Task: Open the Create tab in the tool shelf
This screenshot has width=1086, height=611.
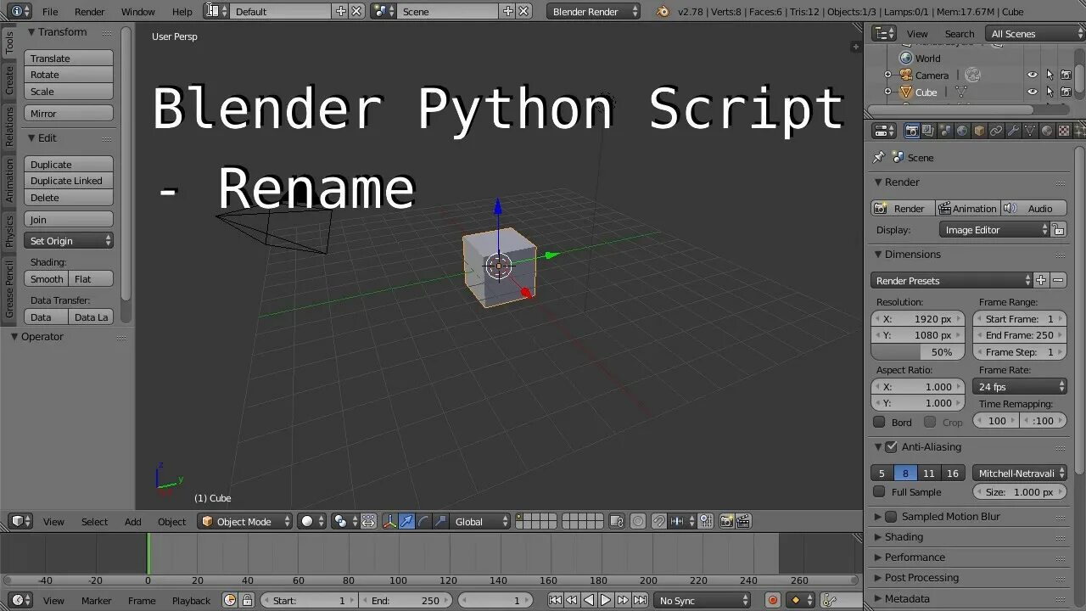Action: (x=9, y=80)
